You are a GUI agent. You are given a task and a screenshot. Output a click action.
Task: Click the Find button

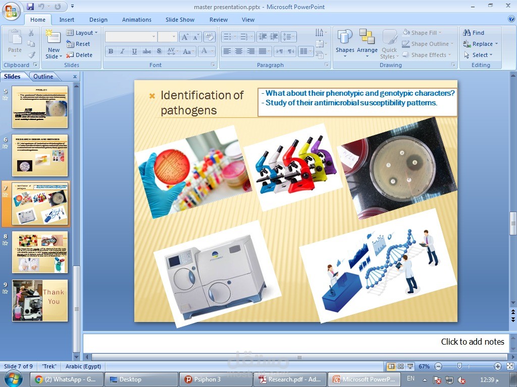pos(474,33)
